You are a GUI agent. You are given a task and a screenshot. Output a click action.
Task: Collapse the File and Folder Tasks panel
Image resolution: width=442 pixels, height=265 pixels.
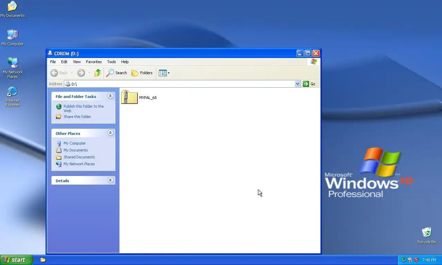click(110, 96)
